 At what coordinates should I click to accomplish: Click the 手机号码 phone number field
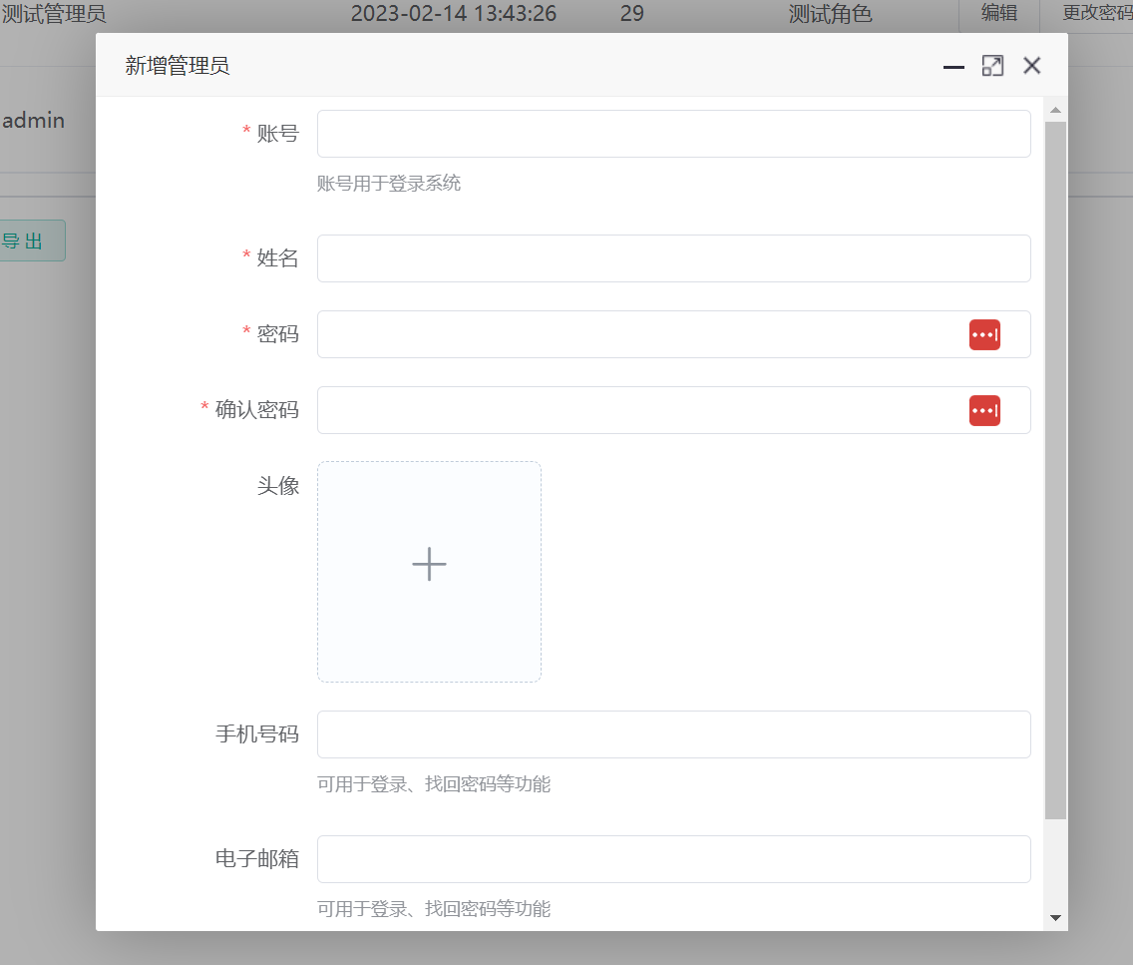[x=673, y=733]
